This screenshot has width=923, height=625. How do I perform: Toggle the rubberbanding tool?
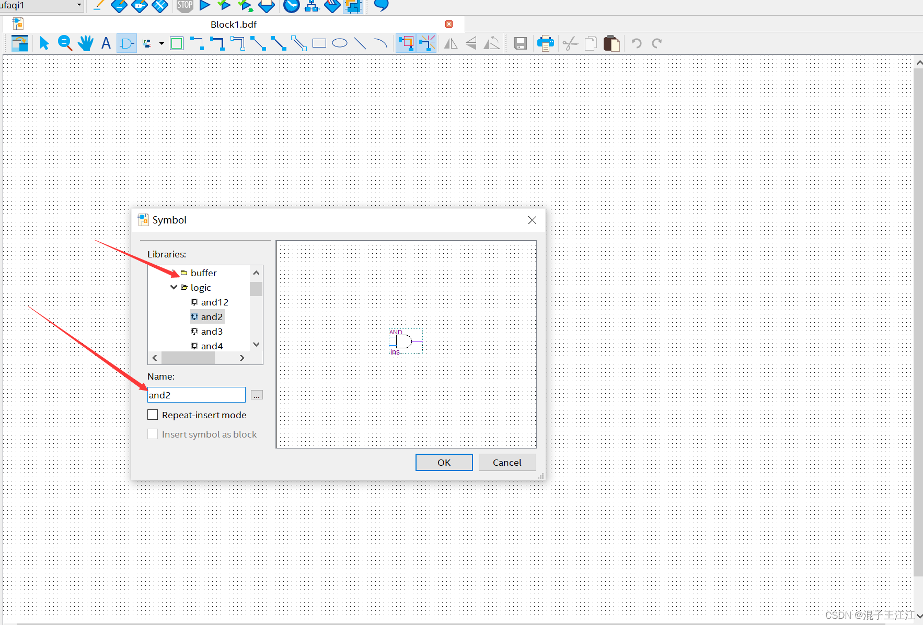click(406, 43)
